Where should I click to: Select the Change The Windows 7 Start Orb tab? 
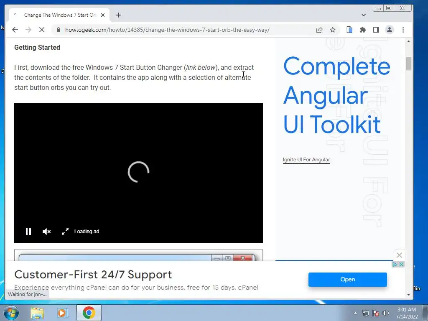59,15
